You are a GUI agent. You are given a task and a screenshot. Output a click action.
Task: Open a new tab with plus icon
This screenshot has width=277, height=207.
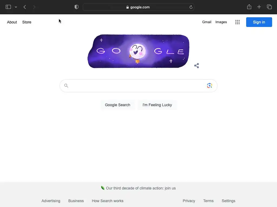pyautogui.click(x=259, y=7)
